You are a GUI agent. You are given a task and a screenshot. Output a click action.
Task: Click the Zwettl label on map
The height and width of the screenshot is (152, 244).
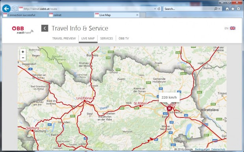pyautogui.click(x=121, y=79)
